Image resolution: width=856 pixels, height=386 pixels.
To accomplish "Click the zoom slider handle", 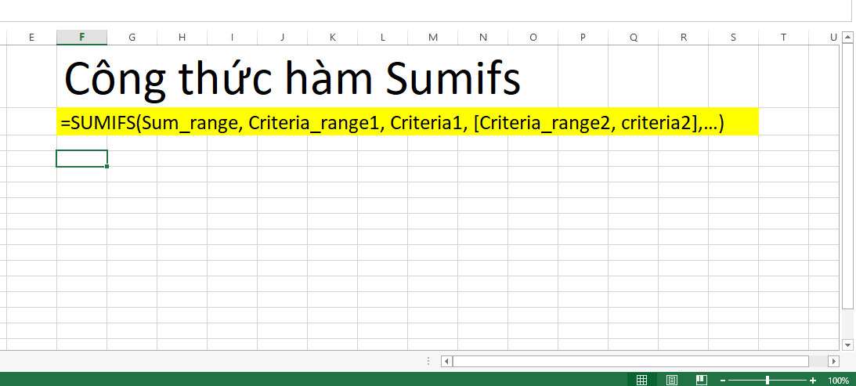I will pos(768,380).
